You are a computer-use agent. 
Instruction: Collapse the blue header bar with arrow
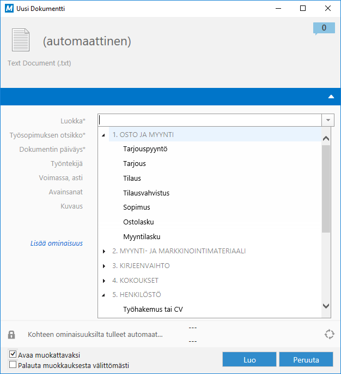tap(331, 96)
